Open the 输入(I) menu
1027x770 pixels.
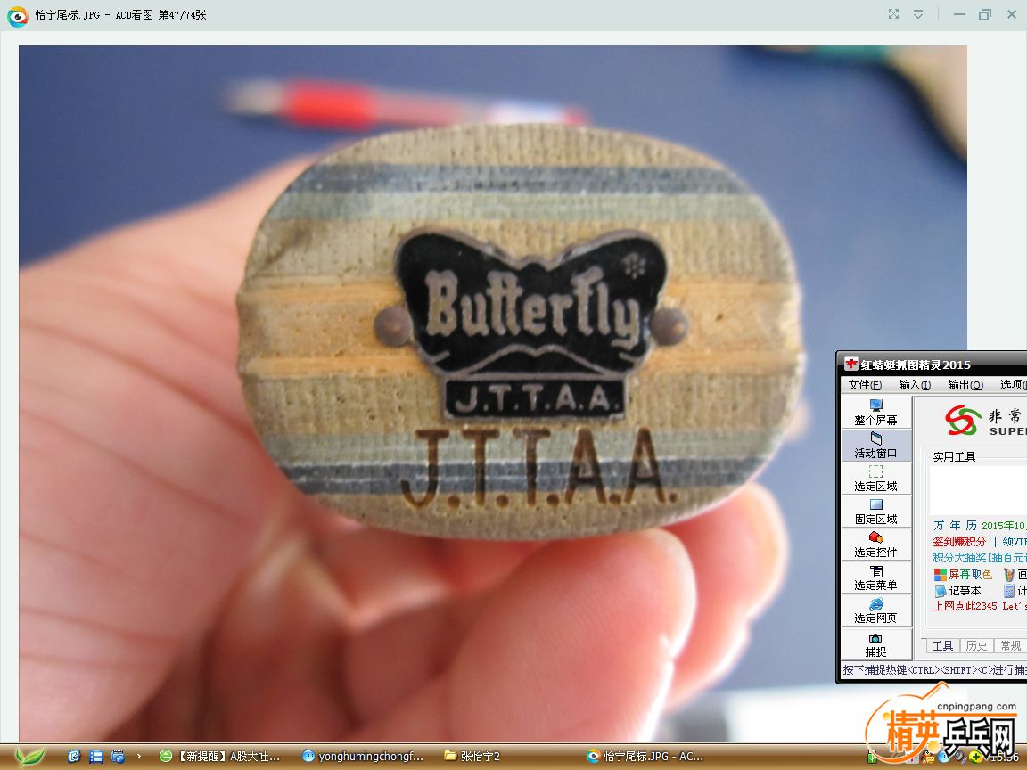(x=915, y=384)
